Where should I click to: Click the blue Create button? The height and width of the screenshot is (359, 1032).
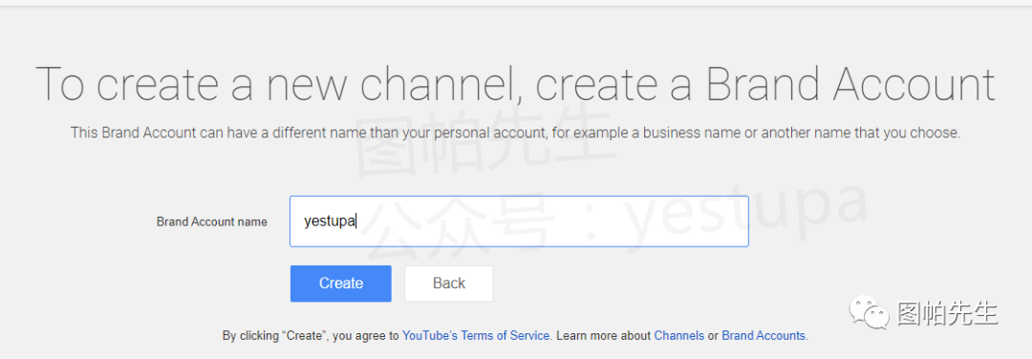341,284
